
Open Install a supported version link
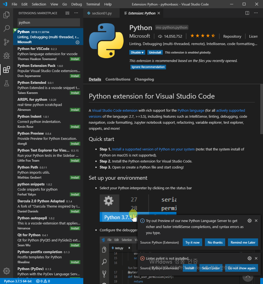coord(153,149)
